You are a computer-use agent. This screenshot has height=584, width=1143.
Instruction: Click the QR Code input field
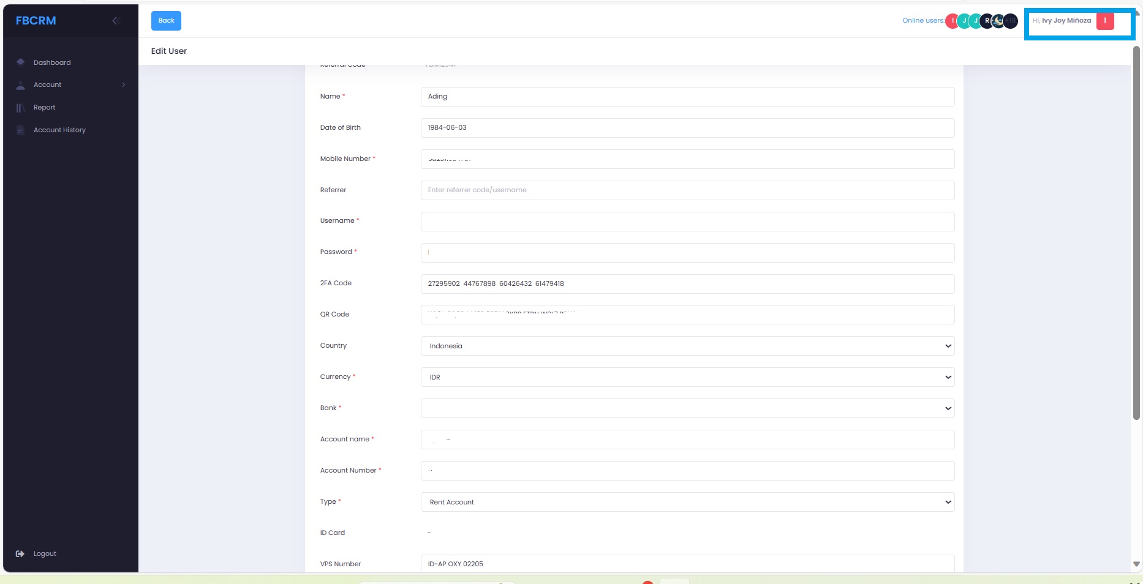click(x=687, y=315)
